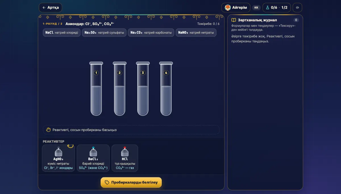Select the NaNO₃ натрий нитраты chip
The height and width of the screenshot is (194, 341).
pos(196,33)
